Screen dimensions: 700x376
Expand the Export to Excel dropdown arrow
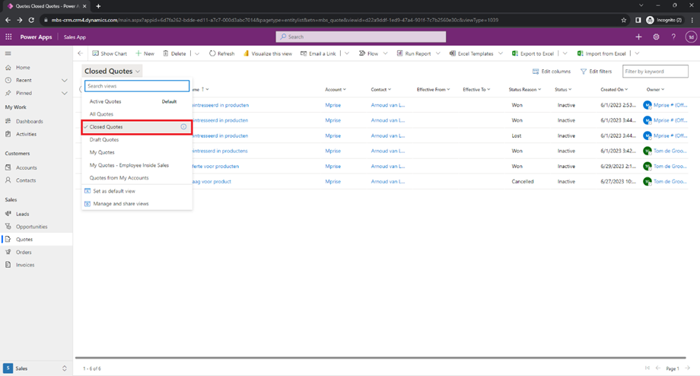tap(565, 53)
